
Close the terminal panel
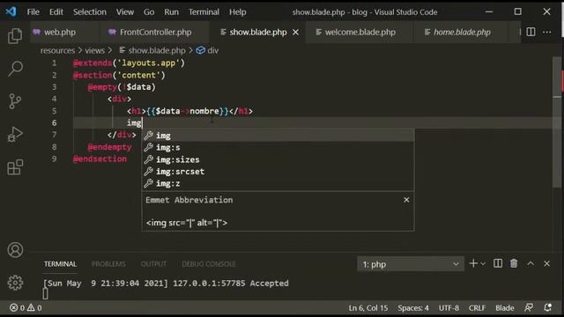pyautogui.click(x=546, y=264)
